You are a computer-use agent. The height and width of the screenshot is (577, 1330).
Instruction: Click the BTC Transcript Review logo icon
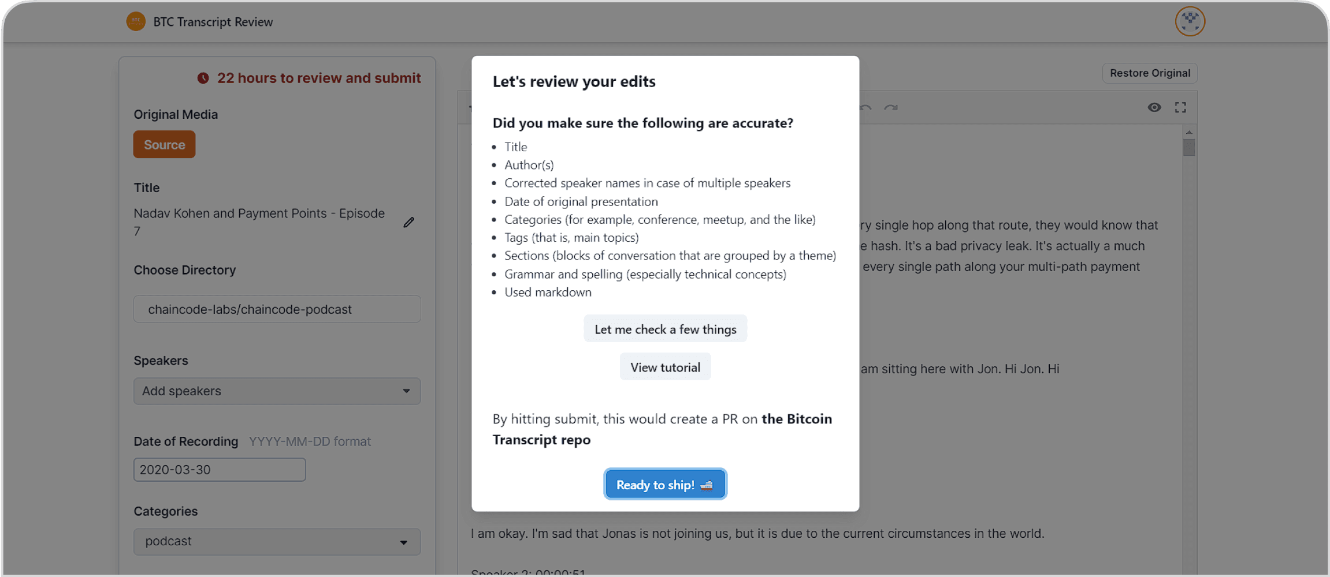click(135, 21)
